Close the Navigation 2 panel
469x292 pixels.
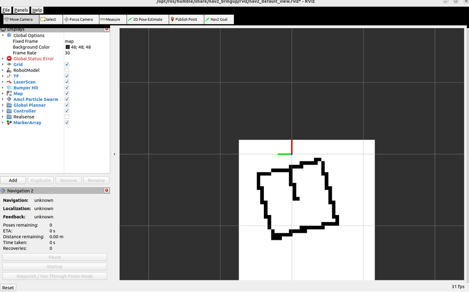pyautogui.click(x=106, y=190)
